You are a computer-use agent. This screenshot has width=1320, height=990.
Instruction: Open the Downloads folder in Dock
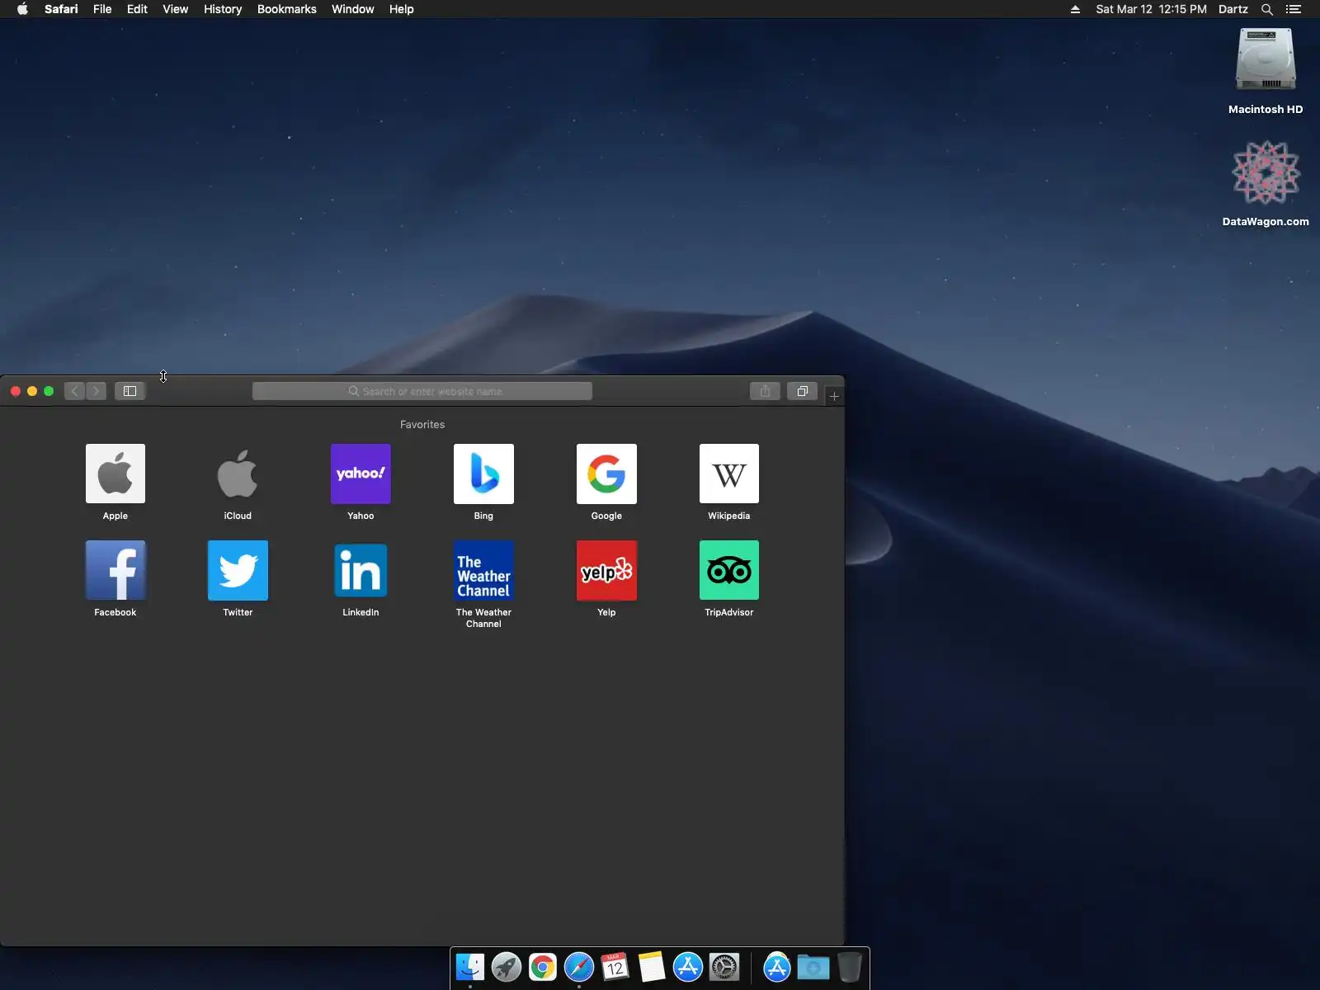pos(813,967)
